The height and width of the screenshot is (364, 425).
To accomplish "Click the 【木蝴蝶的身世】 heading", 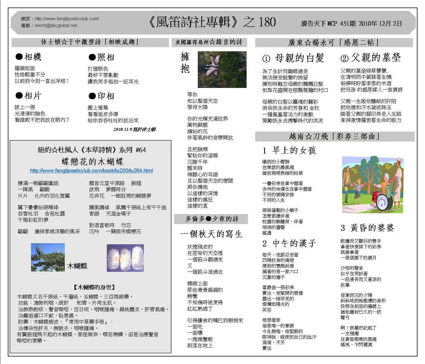I will point(94,287).
